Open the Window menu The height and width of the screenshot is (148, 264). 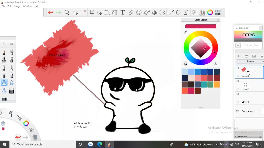coord(27,6)
